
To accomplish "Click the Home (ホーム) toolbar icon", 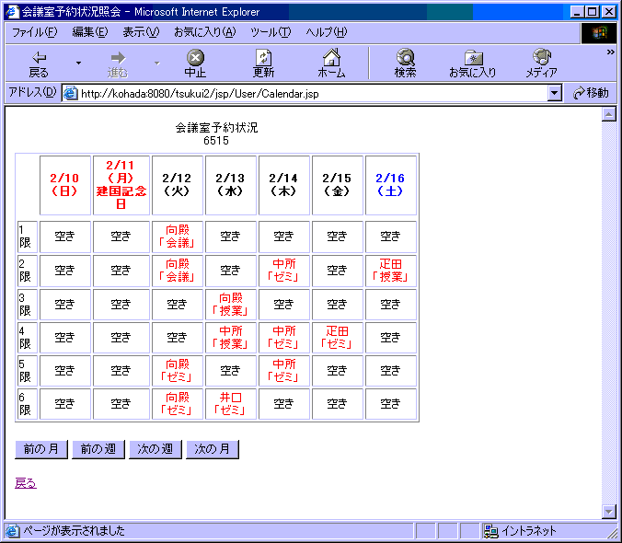I will 331,58.
